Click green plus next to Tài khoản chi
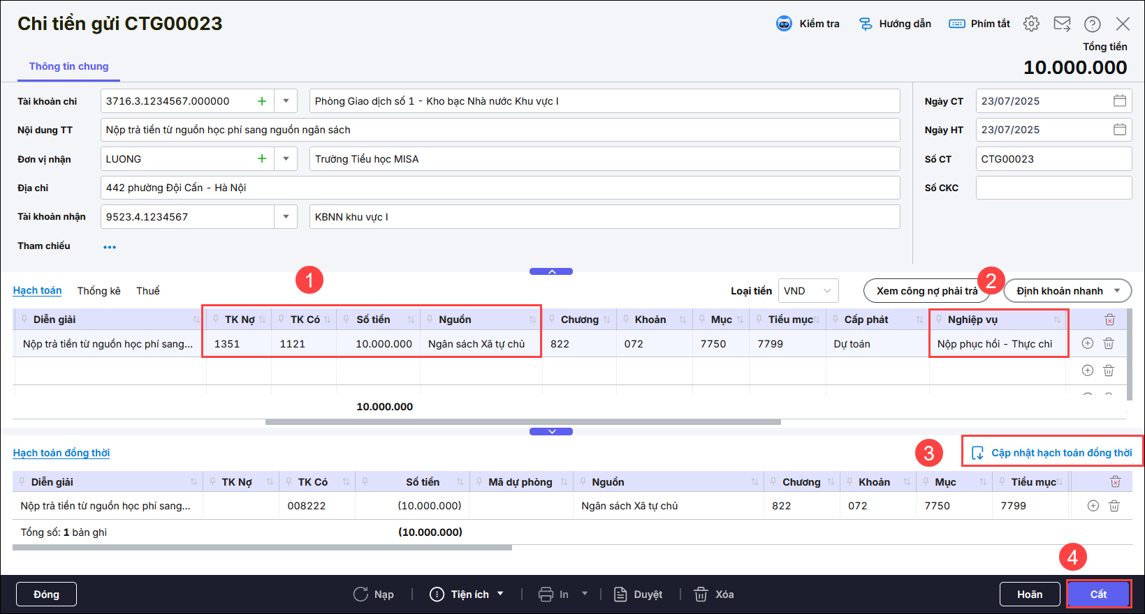The width and height of the screenshot is (1145, 614). point(262,101)
